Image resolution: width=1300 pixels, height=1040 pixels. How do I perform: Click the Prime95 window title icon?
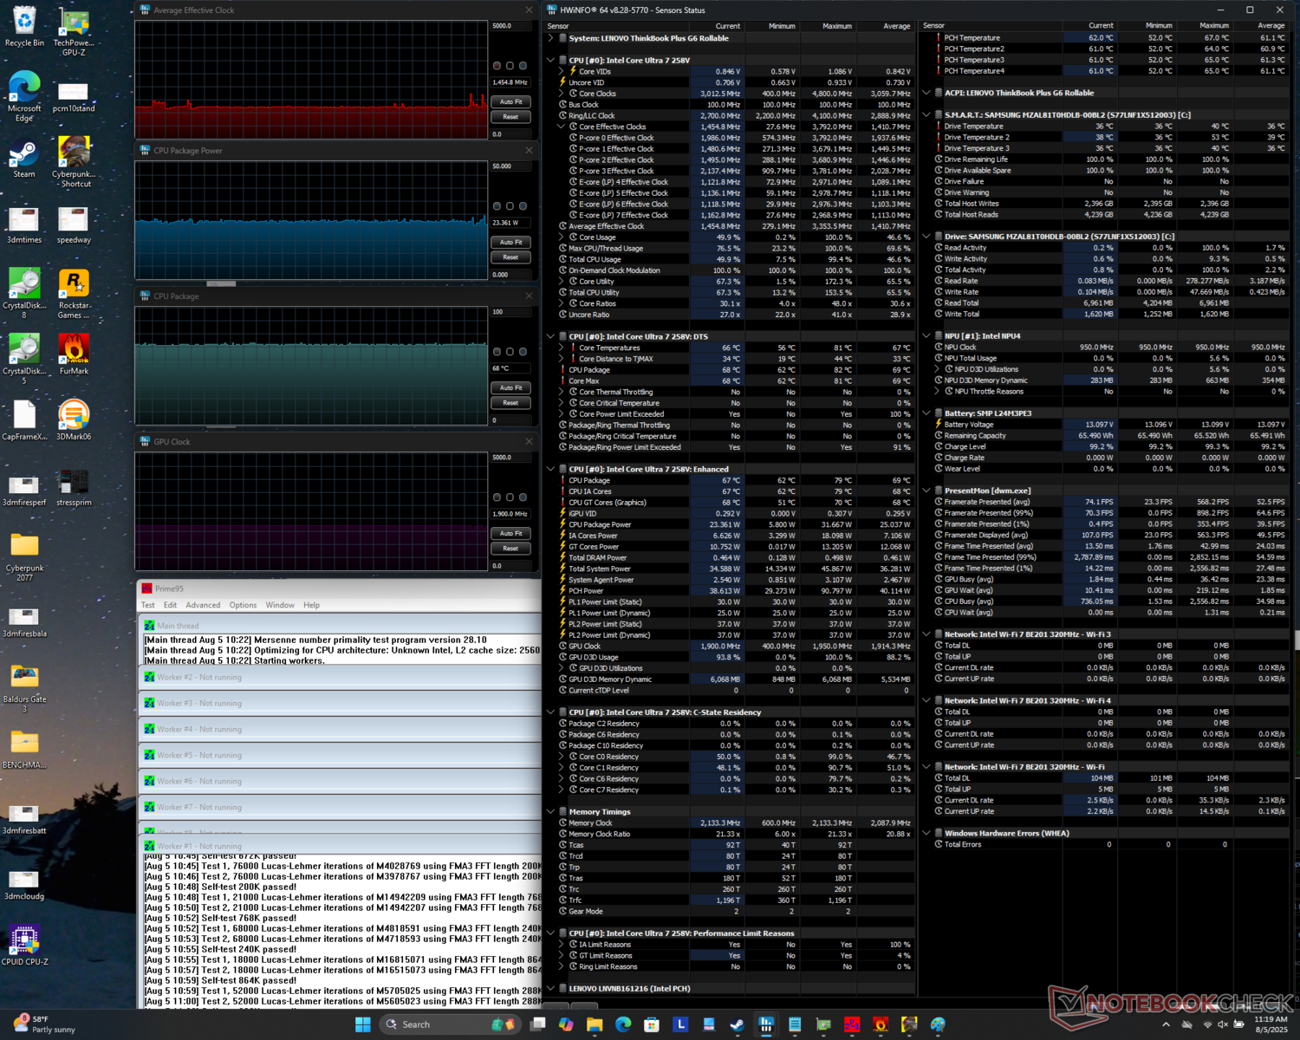click(x=147, y=588)
